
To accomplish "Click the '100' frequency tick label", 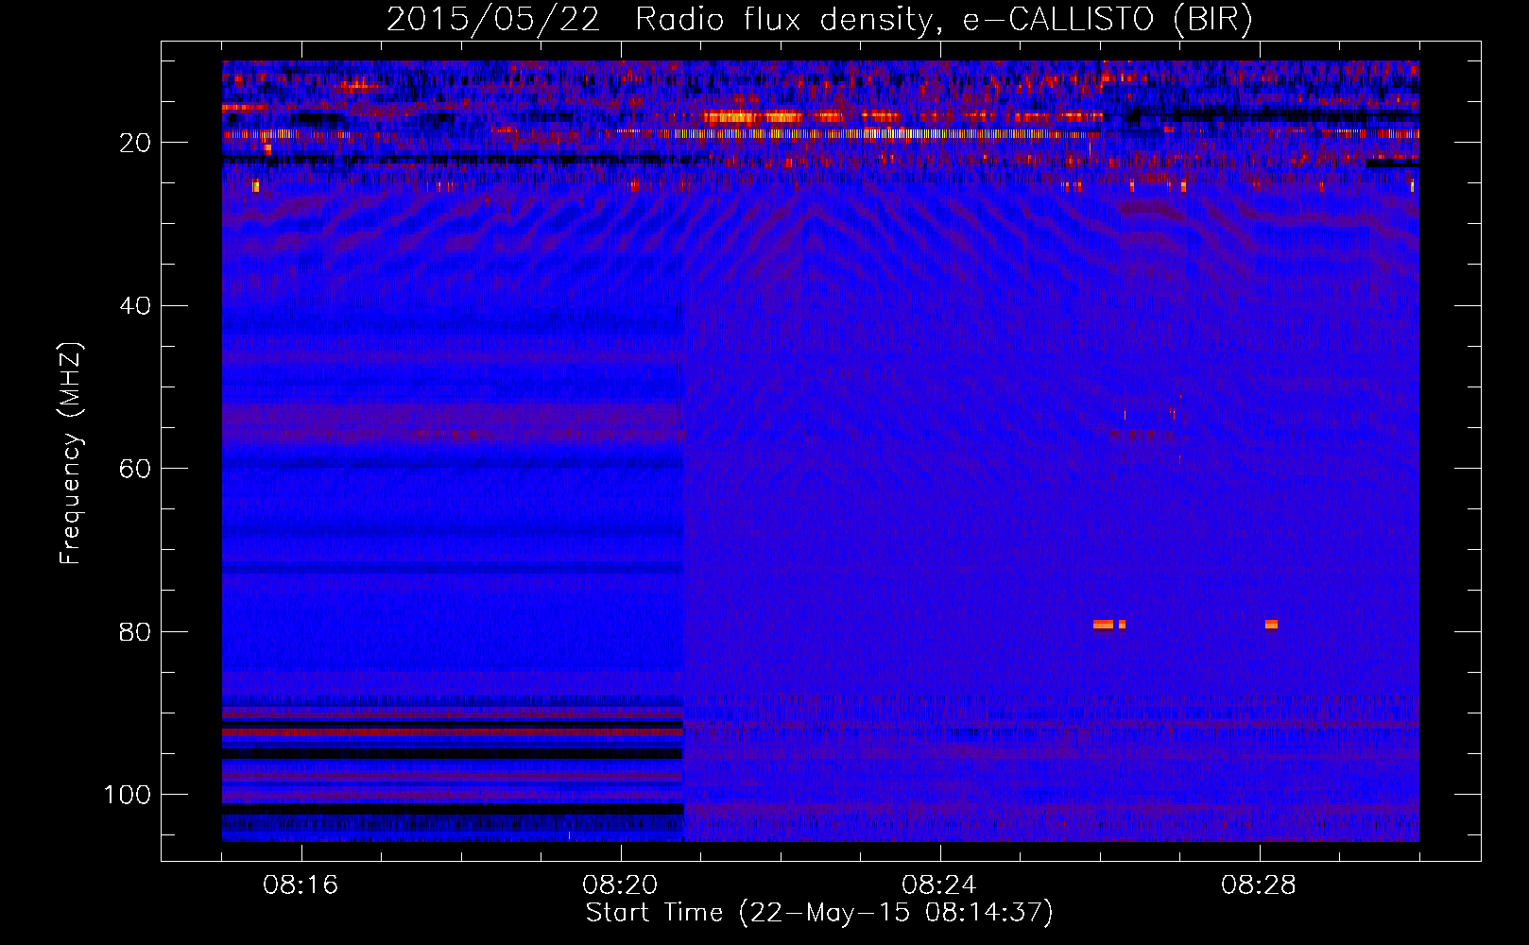I will 128,795.
